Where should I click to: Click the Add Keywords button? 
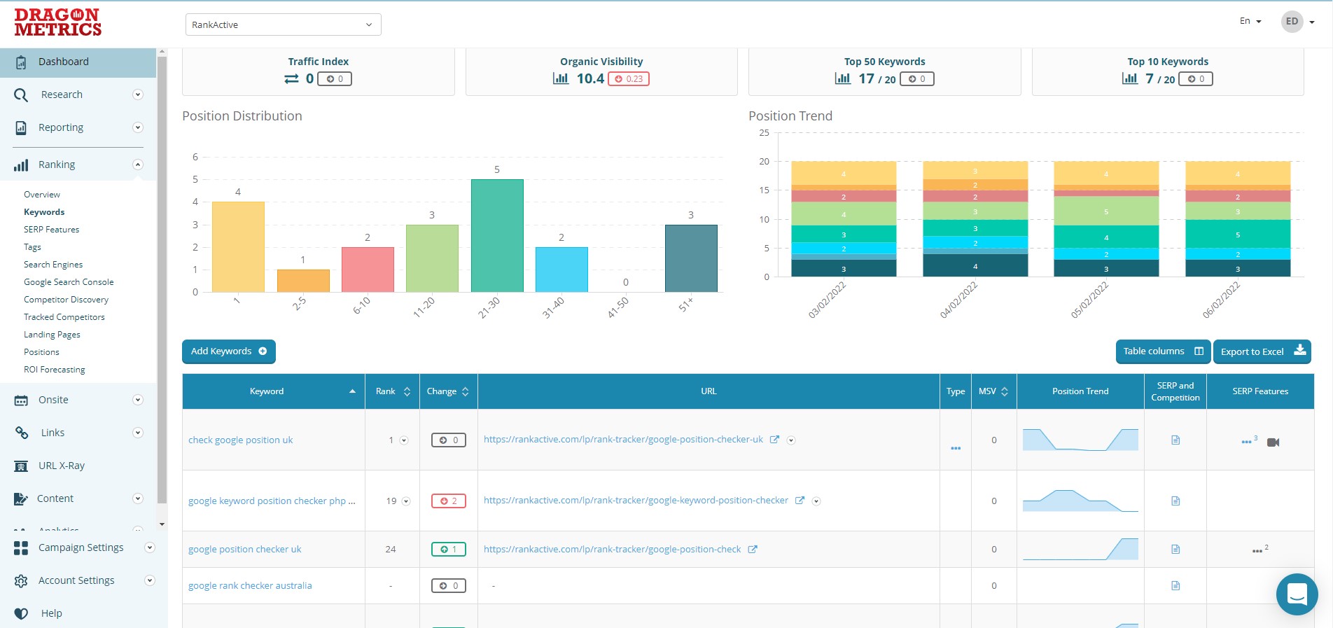229,351
